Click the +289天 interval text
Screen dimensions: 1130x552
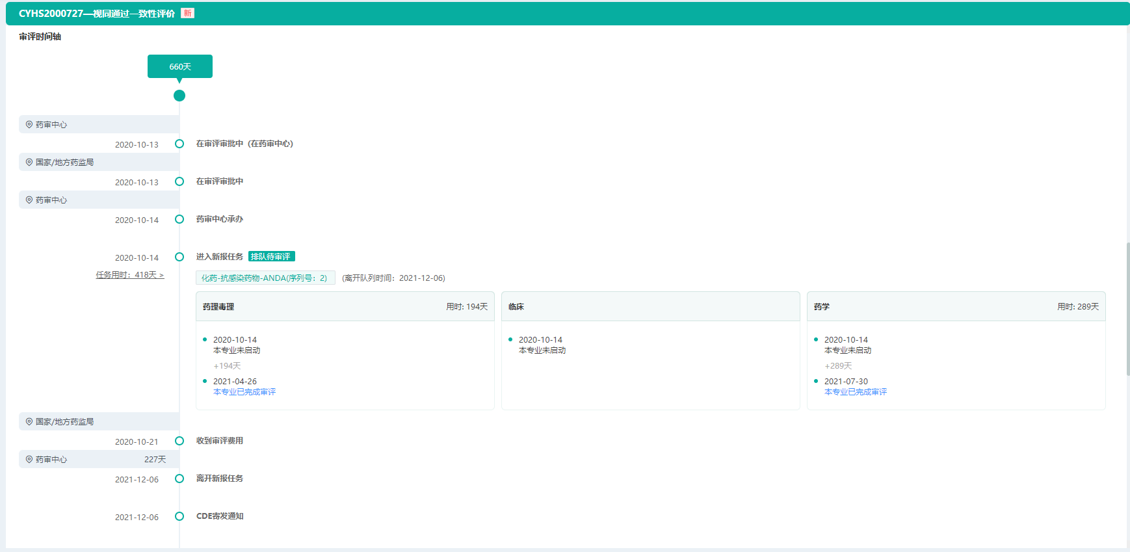(838, 366)
